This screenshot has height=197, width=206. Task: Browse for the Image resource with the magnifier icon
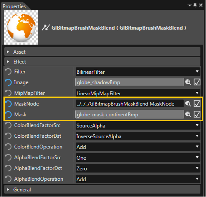pyautogui.click(x=188, y=82)
